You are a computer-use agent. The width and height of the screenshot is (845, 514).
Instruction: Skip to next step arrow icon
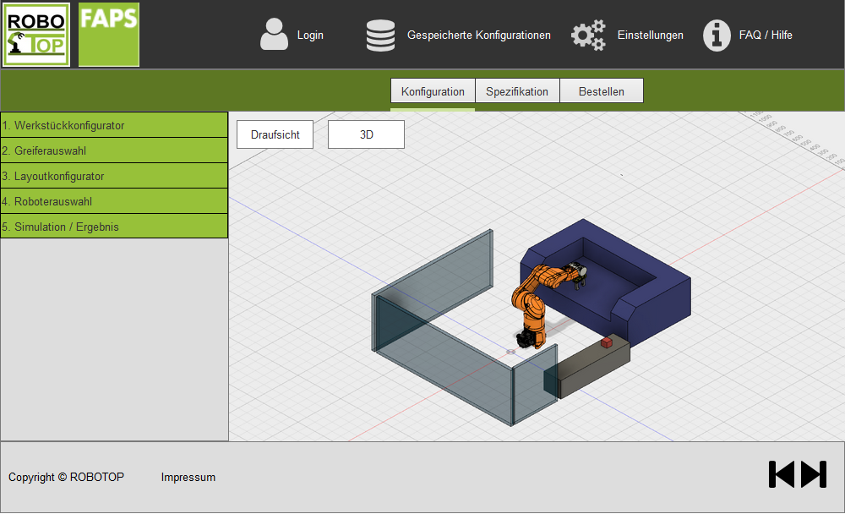(814, 474)
